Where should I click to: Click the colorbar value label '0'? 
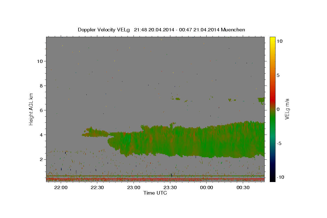click(278, 109)
